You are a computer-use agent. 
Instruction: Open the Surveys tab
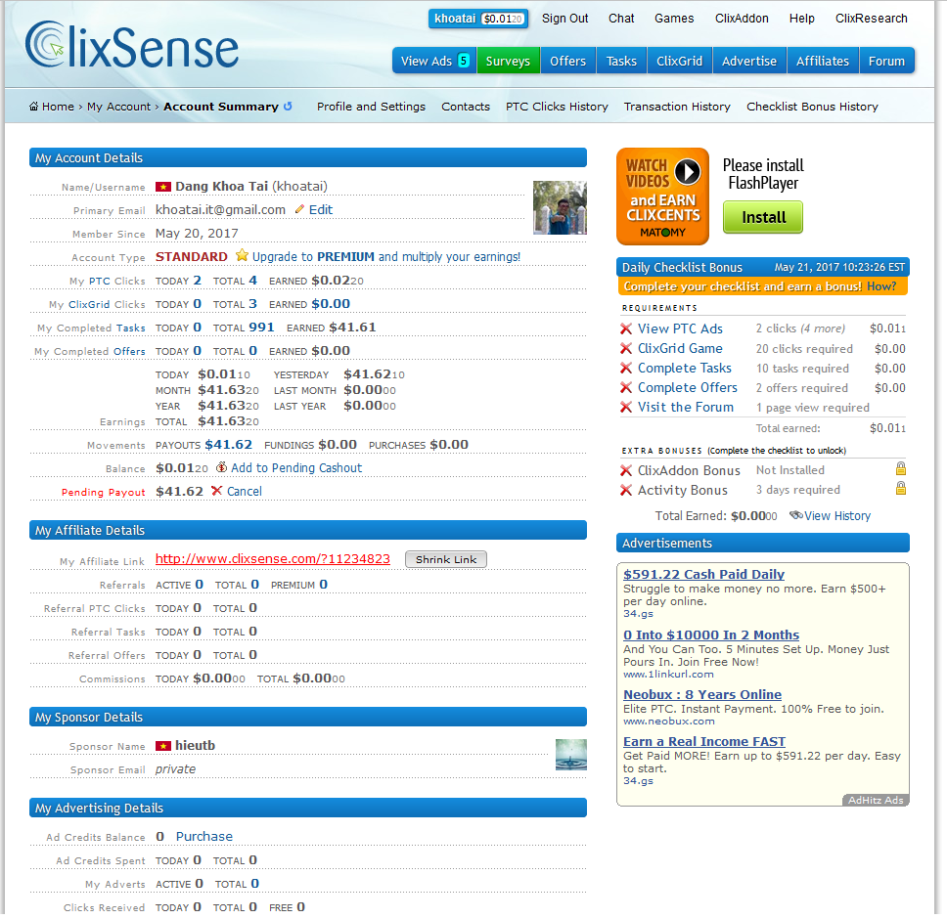click(508, 61)
